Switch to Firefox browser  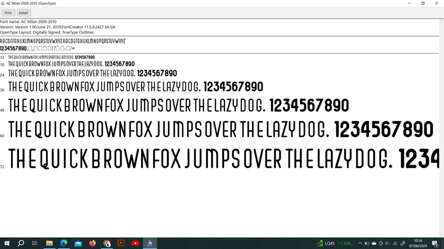pyautogui.click(x=92, y=243)
